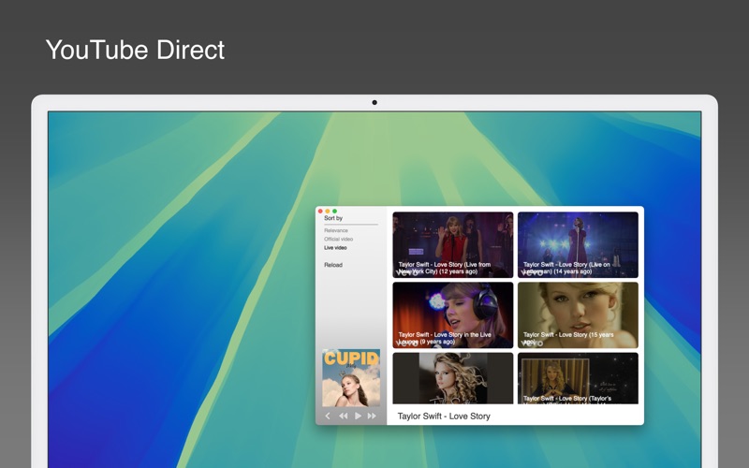Start playback with the play button
Viewport: 749px width, 468px height.
(x=358, y=416)
